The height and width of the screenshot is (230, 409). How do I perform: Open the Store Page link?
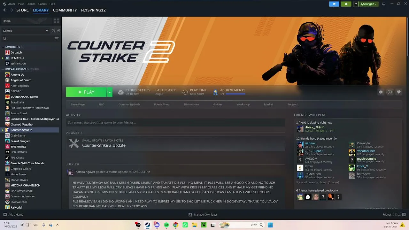(78, 104)
